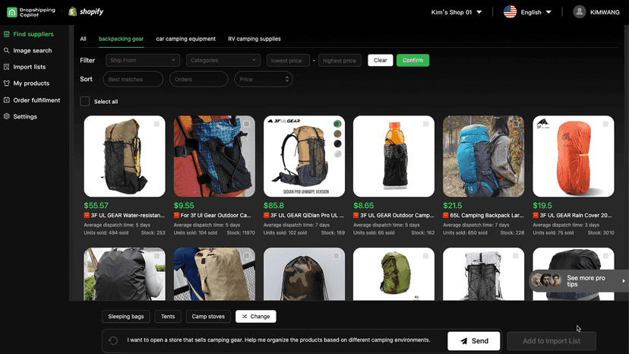This screenshot has width=629, height=354.
Task: Click the AliExpress badge beside 65L Camping Backpack
Action: coord(446,216)
